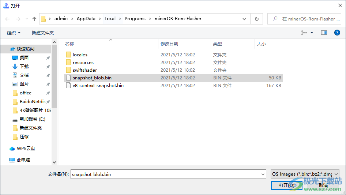
Task: Select Programs in the breadcrumb path
Action: tap(135, 19)
